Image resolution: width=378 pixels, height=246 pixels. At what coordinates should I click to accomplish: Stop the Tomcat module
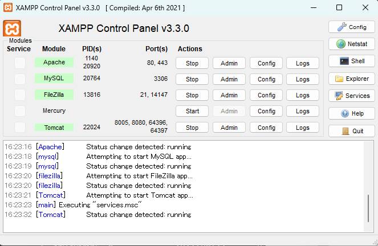(192, 128)
